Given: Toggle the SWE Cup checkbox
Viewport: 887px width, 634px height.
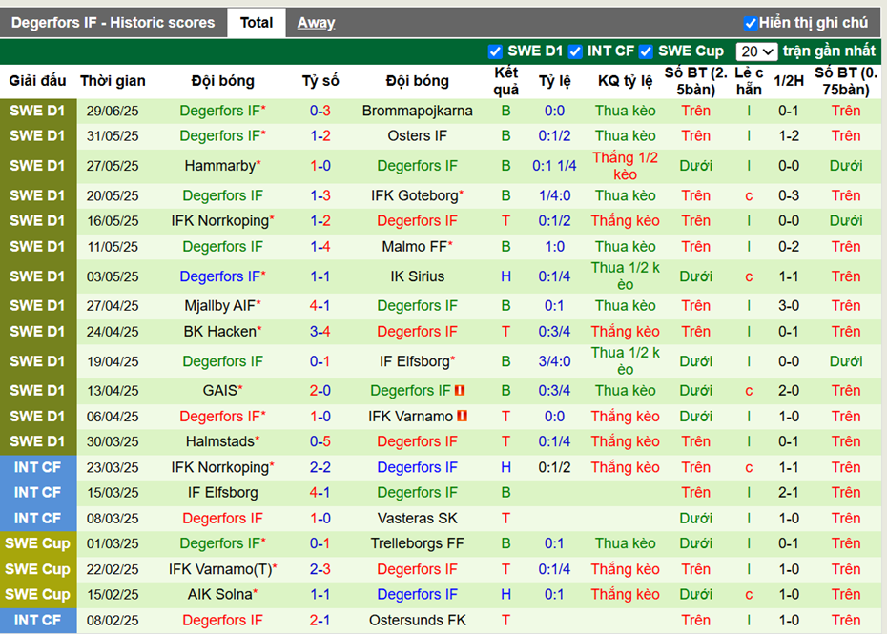Looking at the screenshot, I should [646, 51].
